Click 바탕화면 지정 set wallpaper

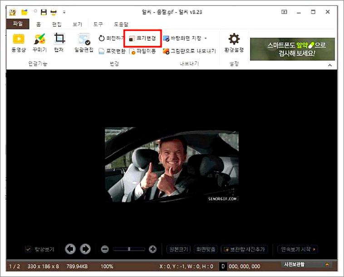[182, 39]
